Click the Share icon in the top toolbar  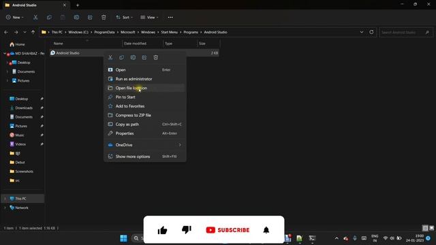tap(90, 17)
